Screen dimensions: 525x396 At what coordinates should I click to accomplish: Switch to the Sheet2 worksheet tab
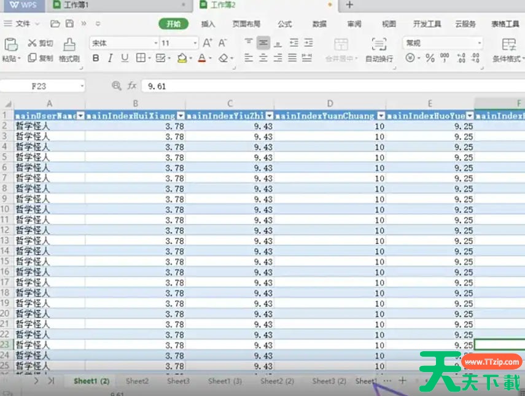137,381
